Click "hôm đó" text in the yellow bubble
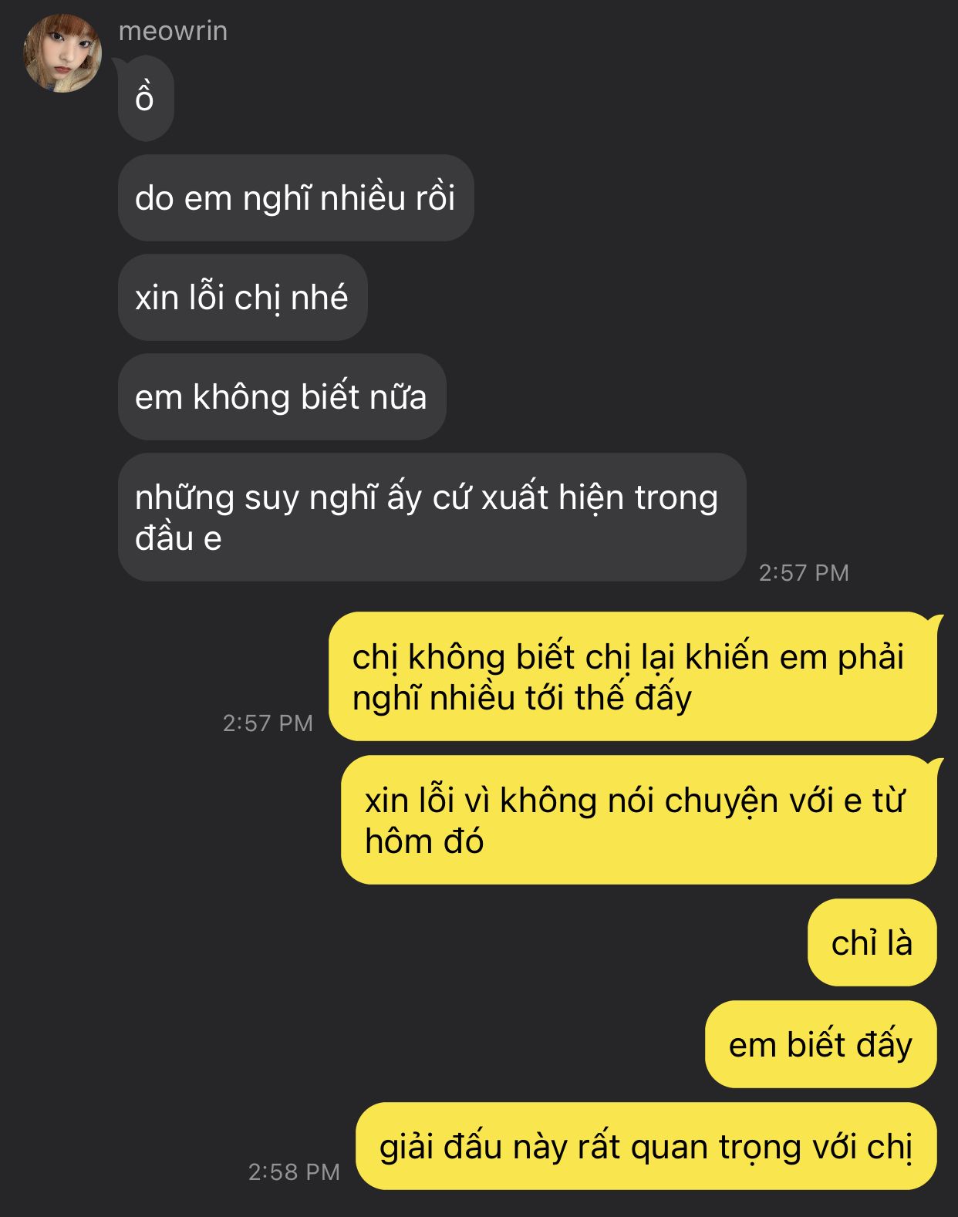The image size is (958, 1217). coord(424,841)
